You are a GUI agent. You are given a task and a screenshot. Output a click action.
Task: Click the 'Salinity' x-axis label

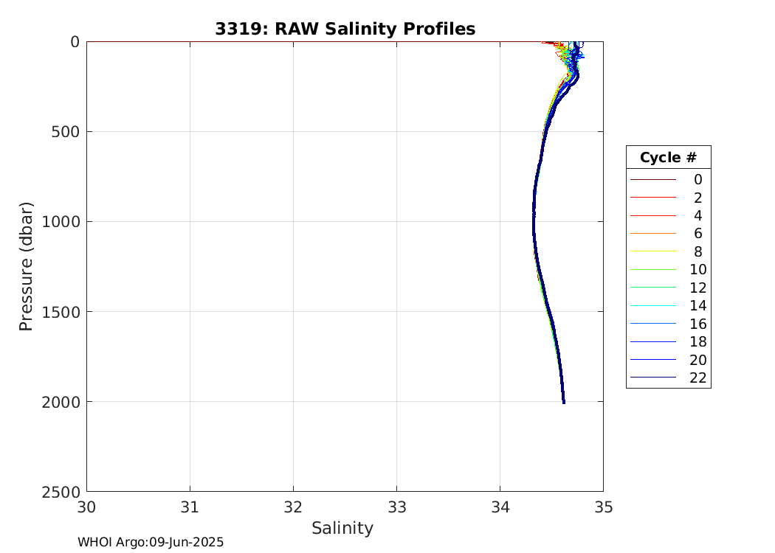click(x=342, y=529)
